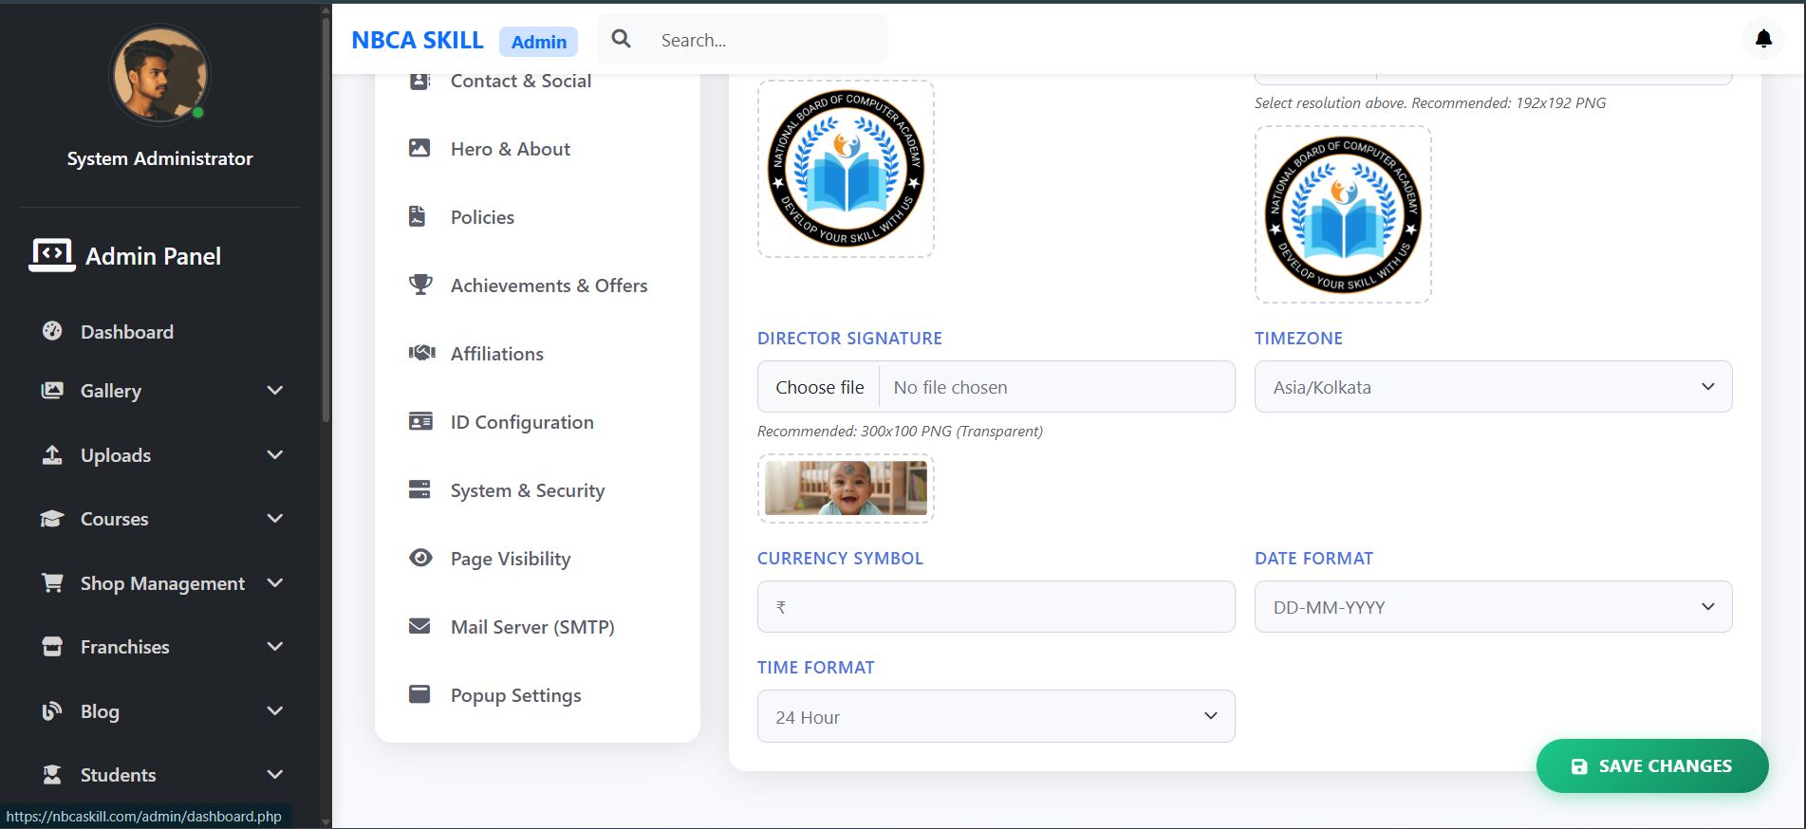This screenshot has height=829, width=1806.
Task: Click the ID Configuration card icon
Action: pyautogui.click(x=420, y=421)
